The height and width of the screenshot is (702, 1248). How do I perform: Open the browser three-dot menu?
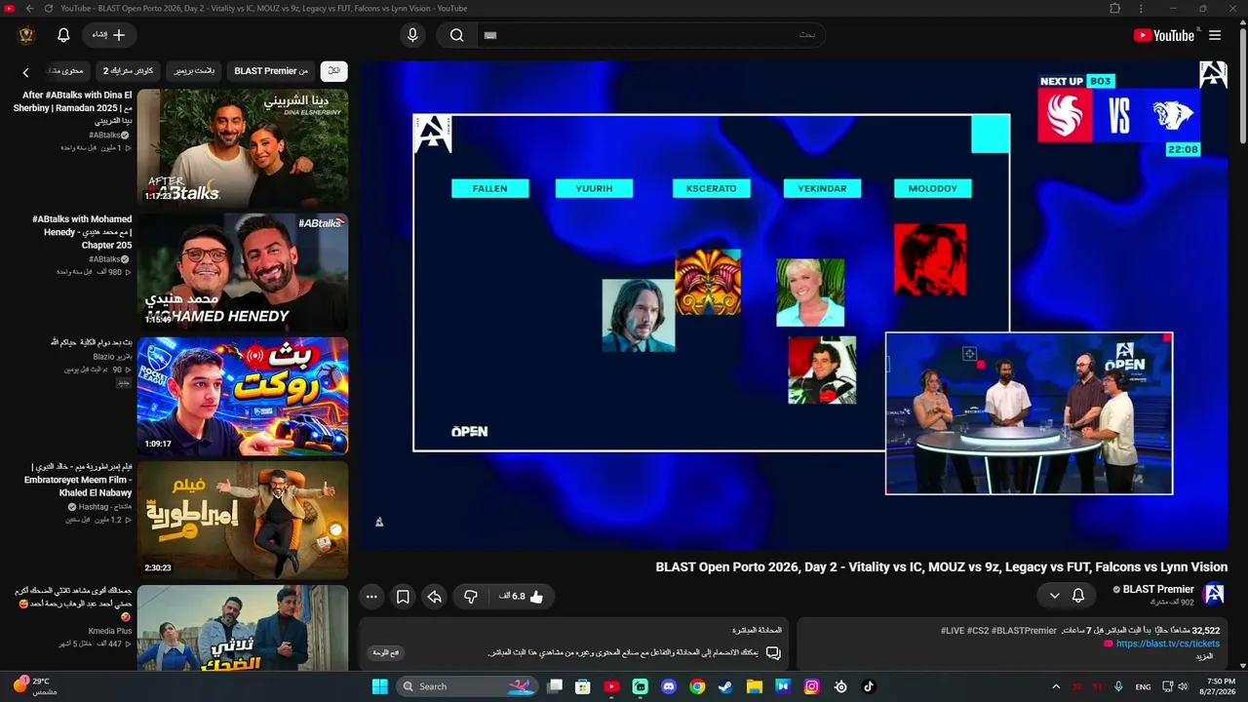click(1141, 9)
